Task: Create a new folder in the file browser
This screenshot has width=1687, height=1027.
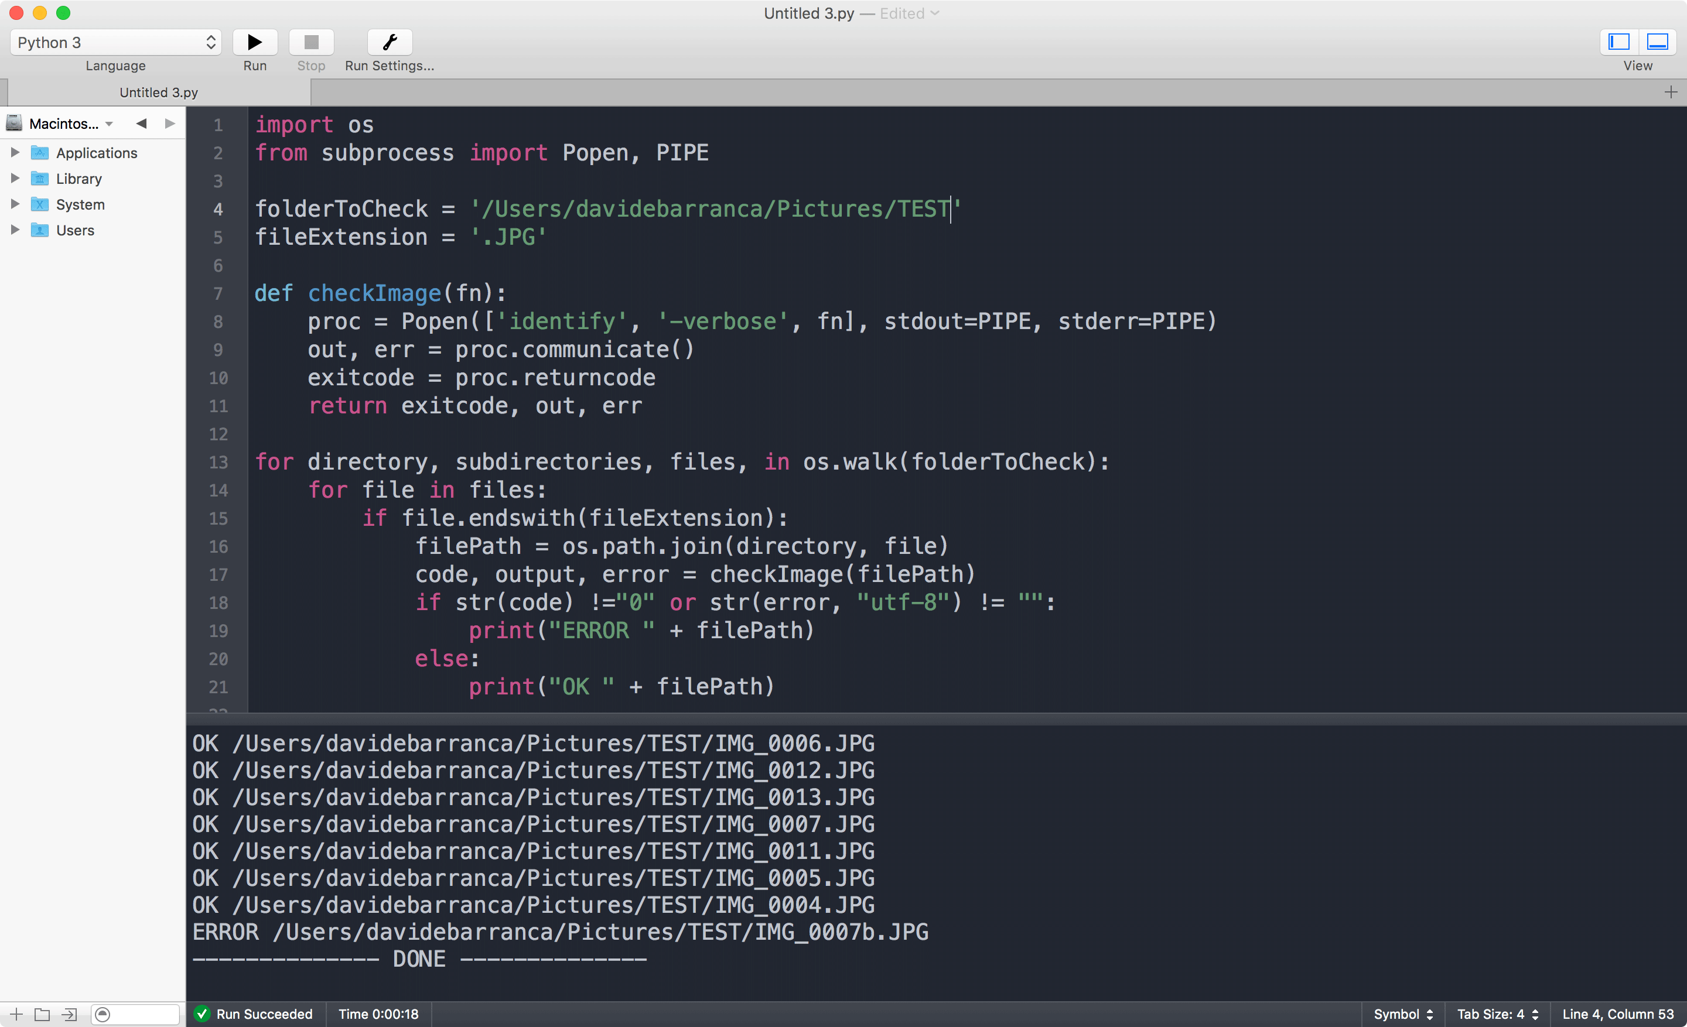Action: (x=42, y=1015)
